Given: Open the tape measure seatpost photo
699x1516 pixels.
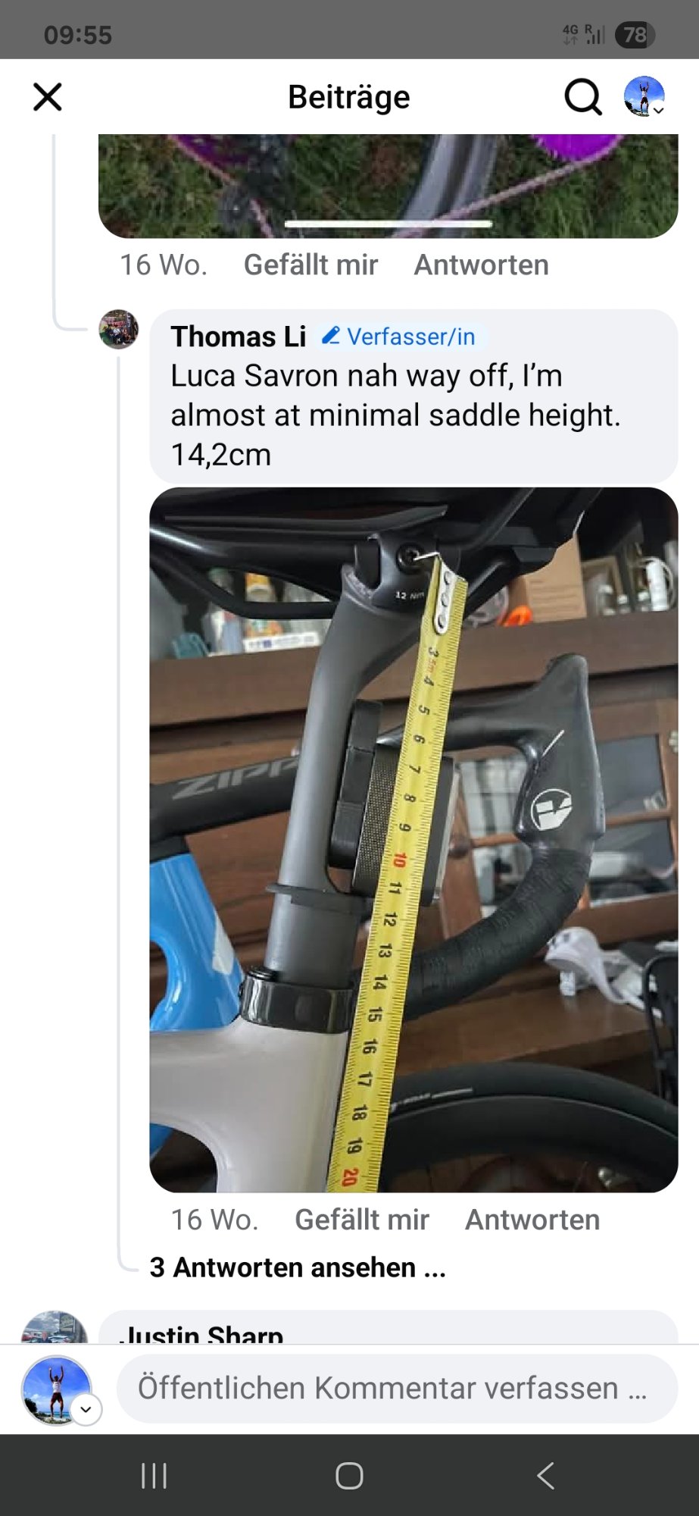Looking at the screenshot, I should (x=413, y=839).
